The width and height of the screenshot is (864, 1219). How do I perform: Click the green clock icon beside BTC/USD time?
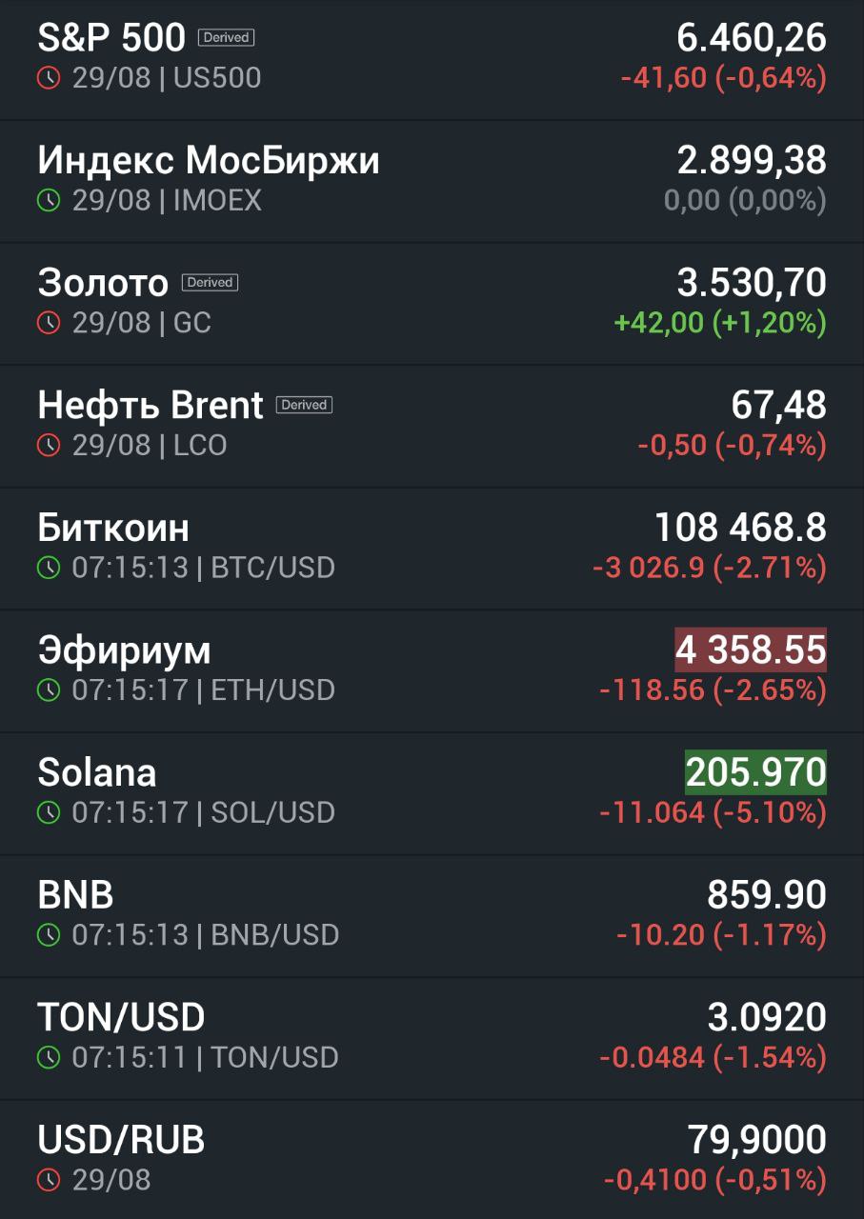point(49,568)
